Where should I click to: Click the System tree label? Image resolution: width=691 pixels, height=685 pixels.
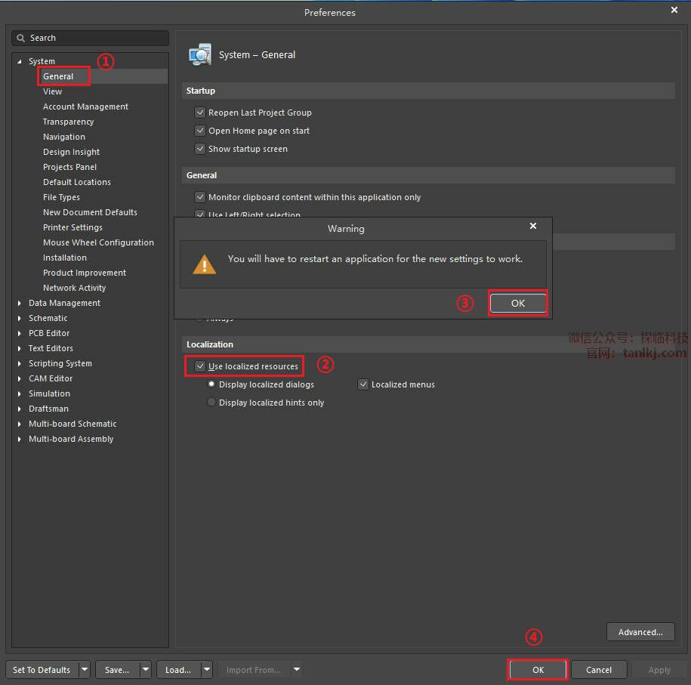coord(42,61)
